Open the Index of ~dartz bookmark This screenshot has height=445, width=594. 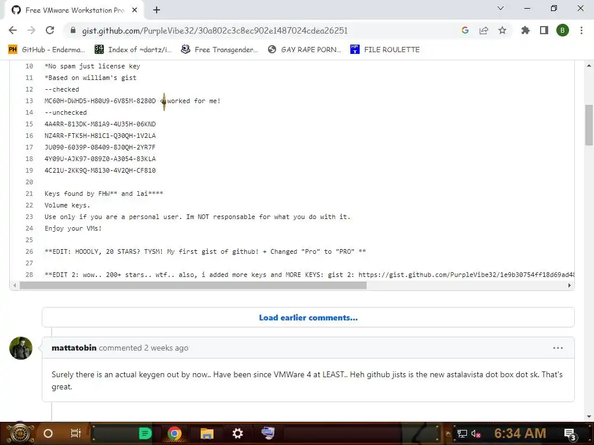pyautogui.click(x=133, y=50)
